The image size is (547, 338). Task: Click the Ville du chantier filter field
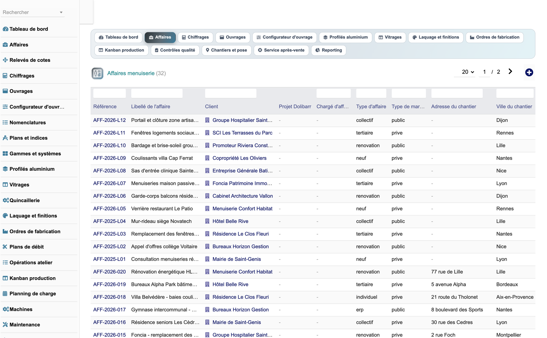tap(515, 93)
